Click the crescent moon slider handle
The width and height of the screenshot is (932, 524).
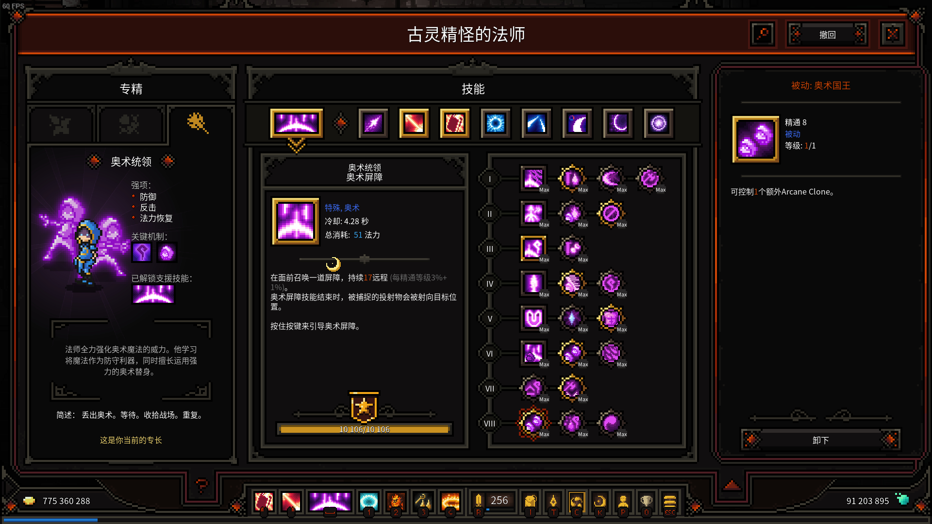point(333,263)
